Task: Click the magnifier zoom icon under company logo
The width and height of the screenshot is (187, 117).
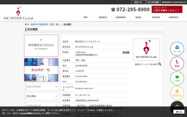Action: pos(160,64)
